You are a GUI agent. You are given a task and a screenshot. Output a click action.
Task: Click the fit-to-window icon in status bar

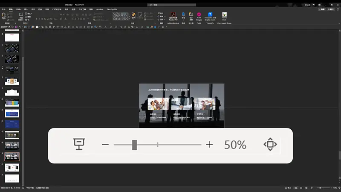(x=339, y=188)
